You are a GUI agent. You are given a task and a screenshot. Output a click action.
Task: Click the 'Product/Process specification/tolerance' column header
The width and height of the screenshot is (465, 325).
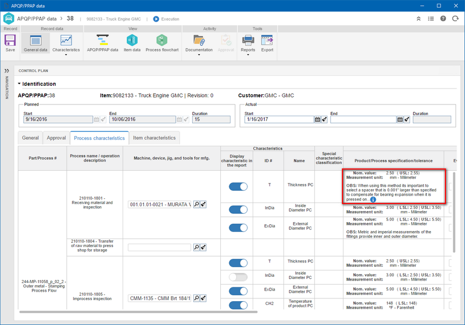click(393, 161)
